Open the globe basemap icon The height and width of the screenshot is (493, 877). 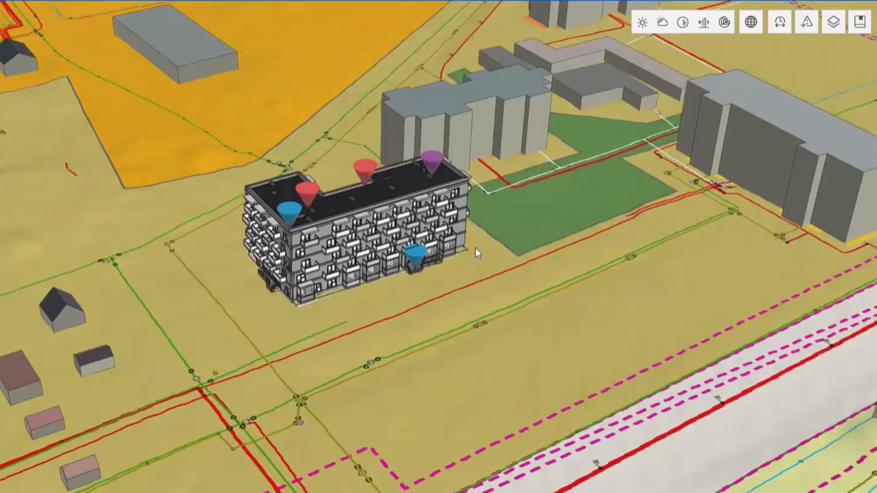[751, 22]
